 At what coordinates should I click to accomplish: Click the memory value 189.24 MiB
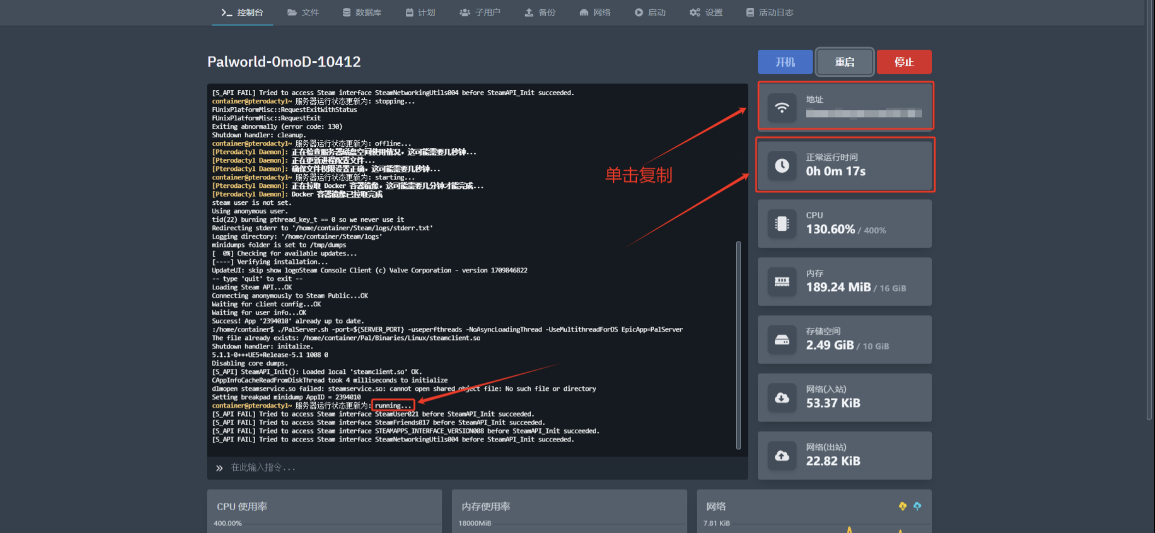pyautogui.click(x=838, y=287)
